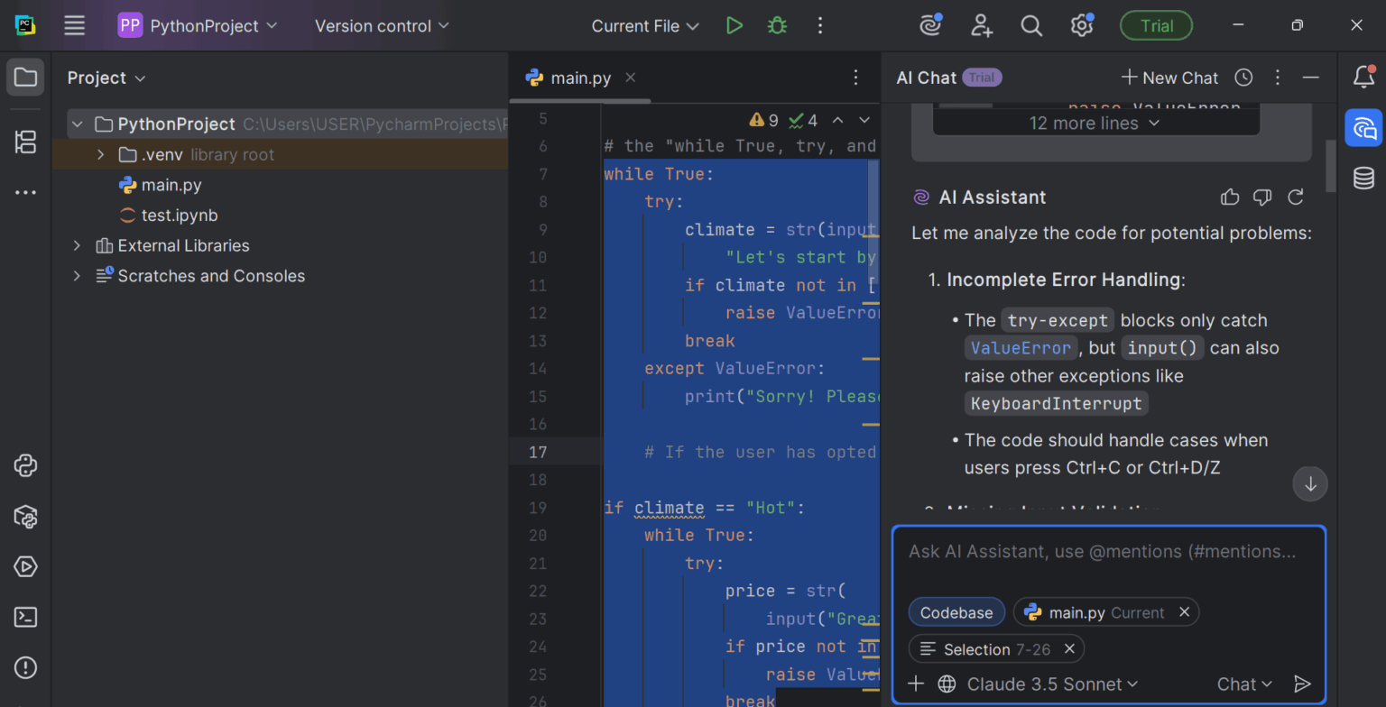Open the Database tool window
1386x707 pixels.
1363,178
